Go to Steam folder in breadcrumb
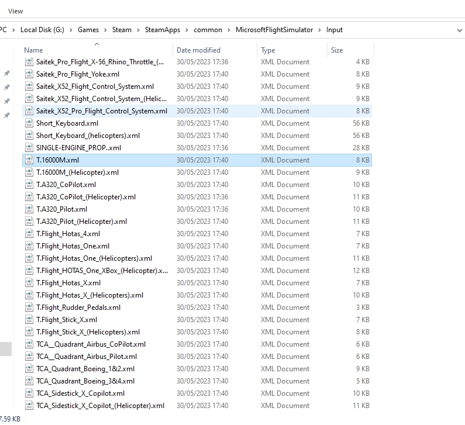465x425 pixels. (122, 30)
